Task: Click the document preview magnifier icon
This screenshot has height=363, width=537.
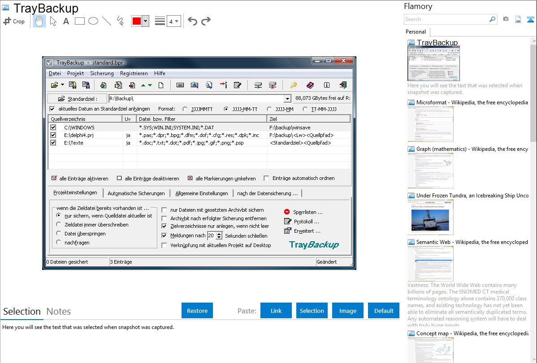Action: (208, 85)
